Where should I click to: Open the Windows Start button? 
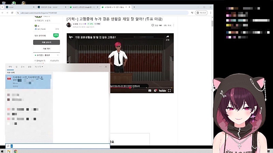coord(3,151)
